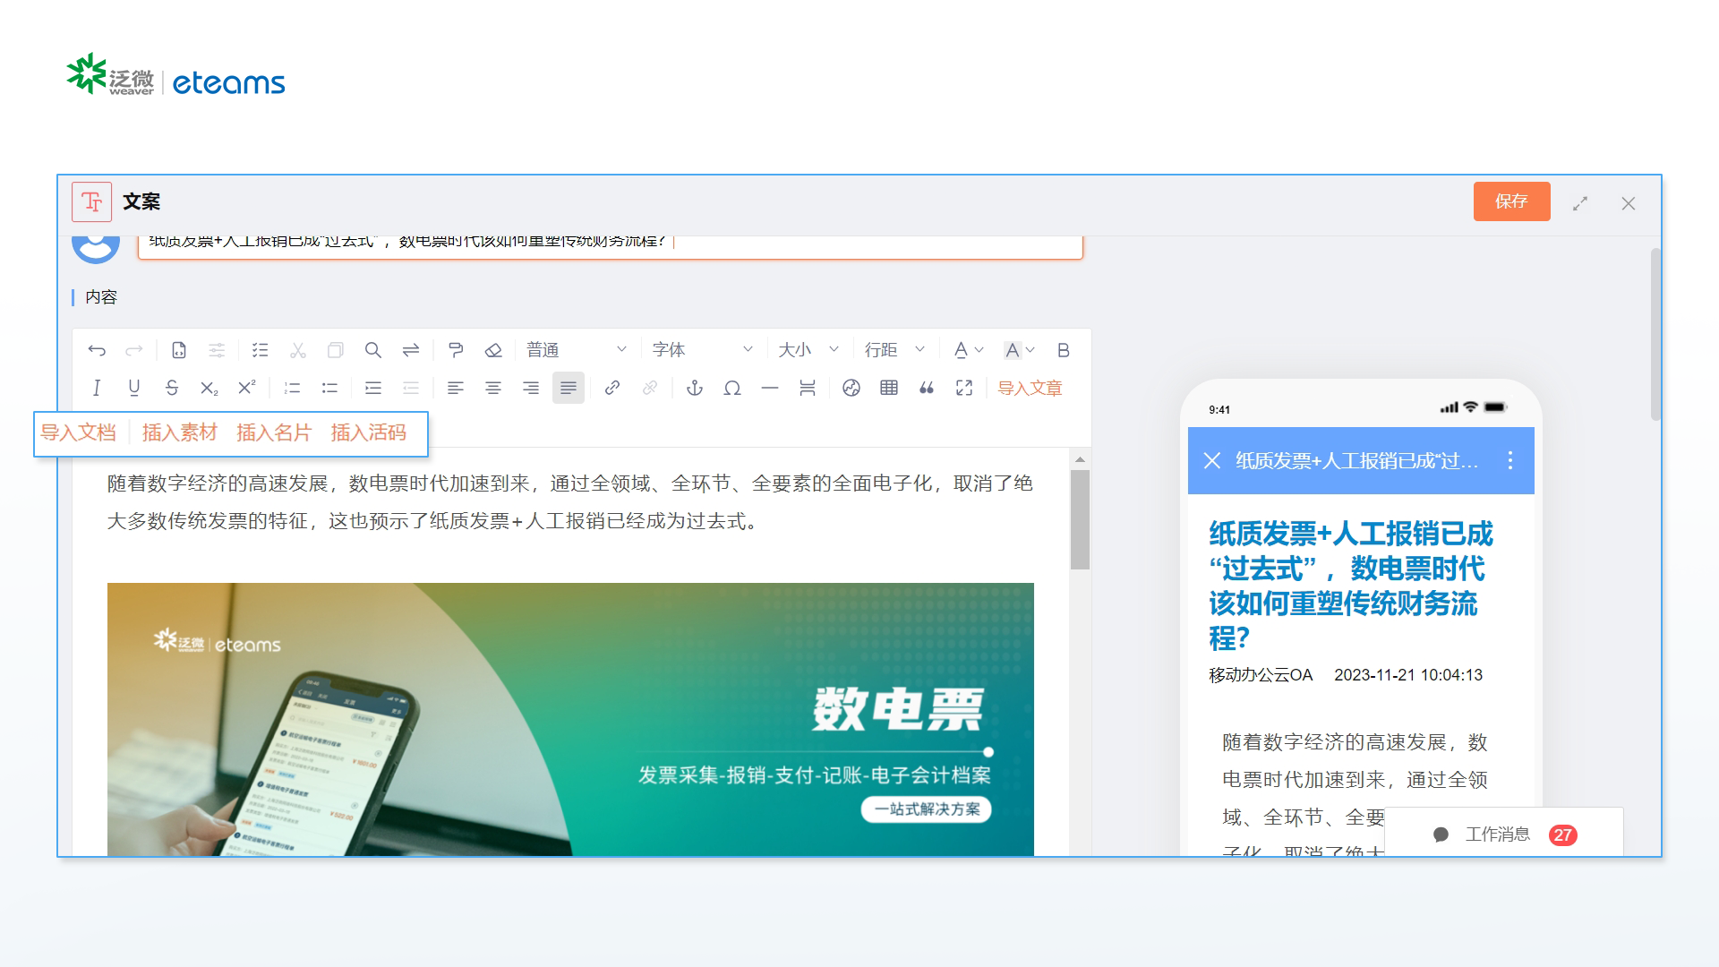
Task: Align text right
Action: 531,388
